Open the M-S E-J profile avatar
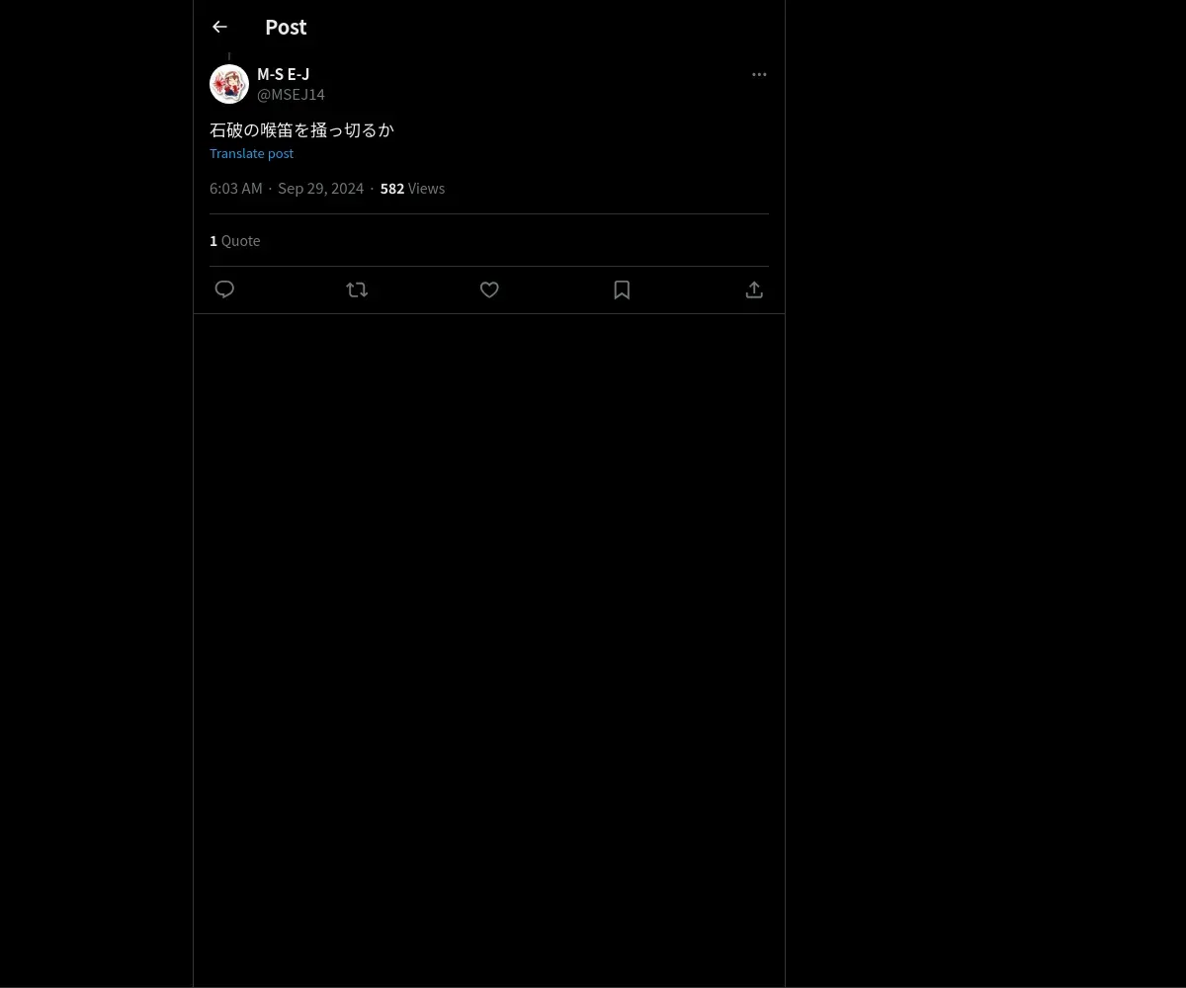 click(x=229, y=84)
